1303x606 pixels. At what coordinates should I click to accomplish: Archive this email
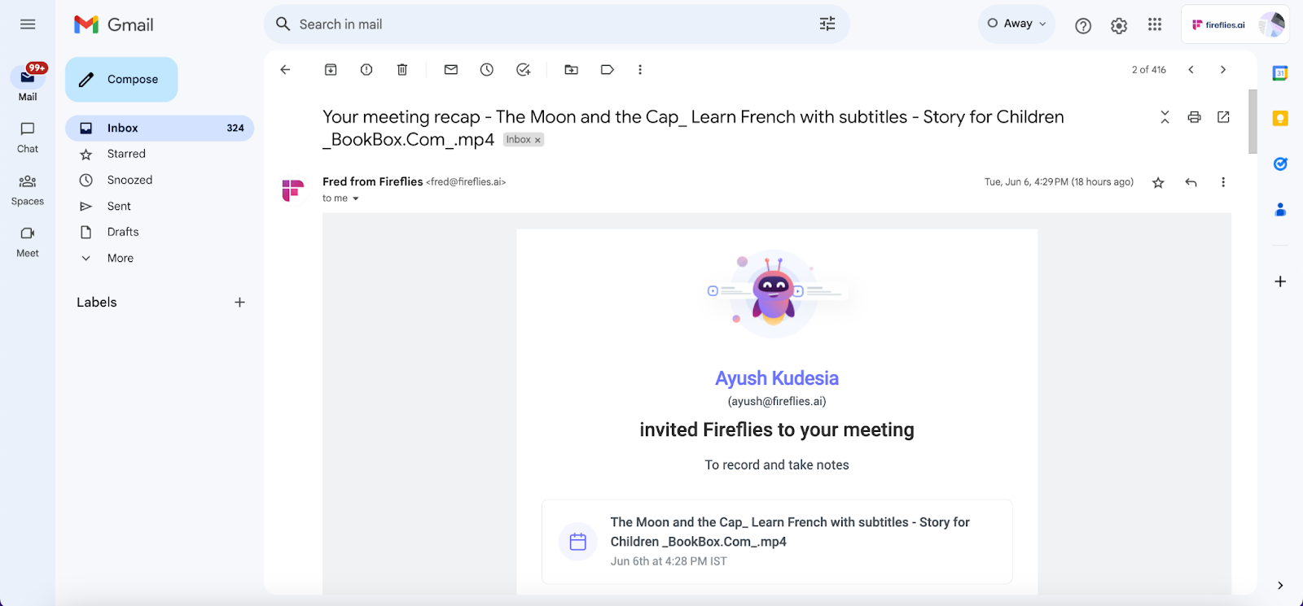[x=331, y=70]
